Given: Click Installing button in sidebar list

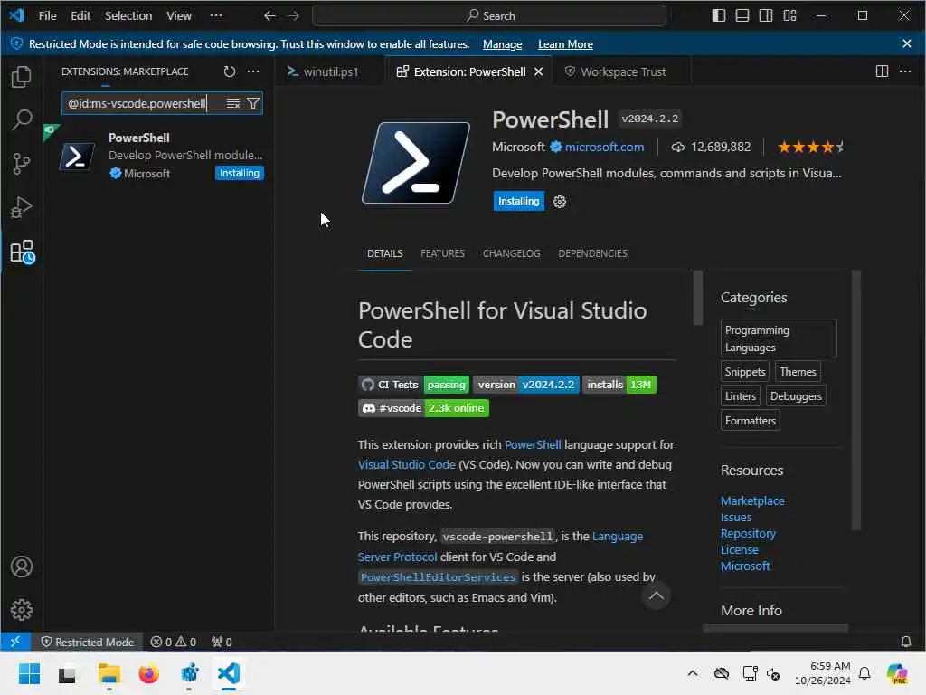Looking at the screenshot, I should point(239,173).
